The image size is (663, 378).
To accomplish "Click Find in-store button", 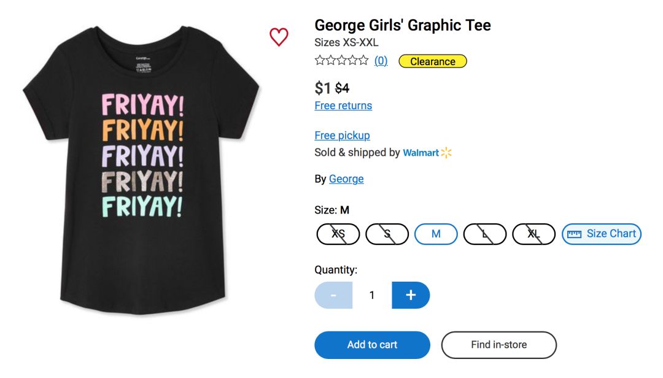I will [x=498, y=345].
